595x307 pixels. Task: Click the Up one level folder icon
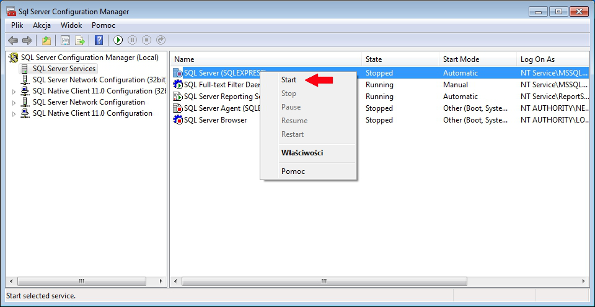tap(46, 40)
